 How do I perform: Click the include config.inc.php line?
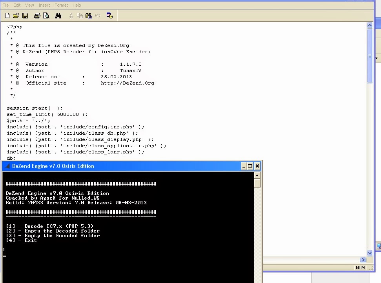[x=75, y=127]
